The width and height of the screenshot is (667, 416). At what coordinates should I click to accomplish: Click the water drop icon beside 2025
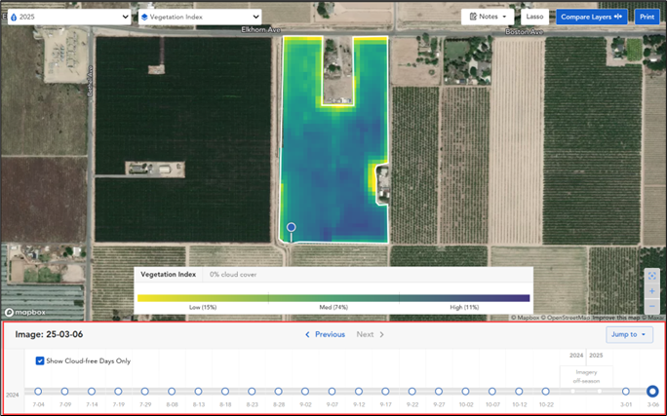(x=13, y=18)
